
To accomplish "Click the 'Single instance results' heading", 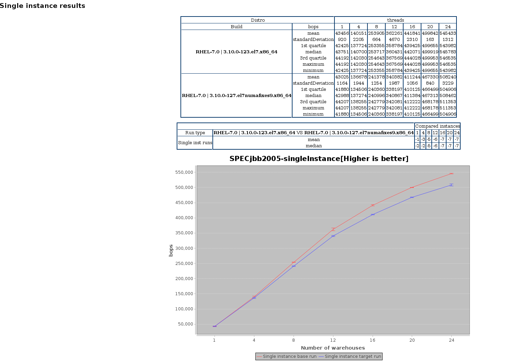I will pos(43,6).
